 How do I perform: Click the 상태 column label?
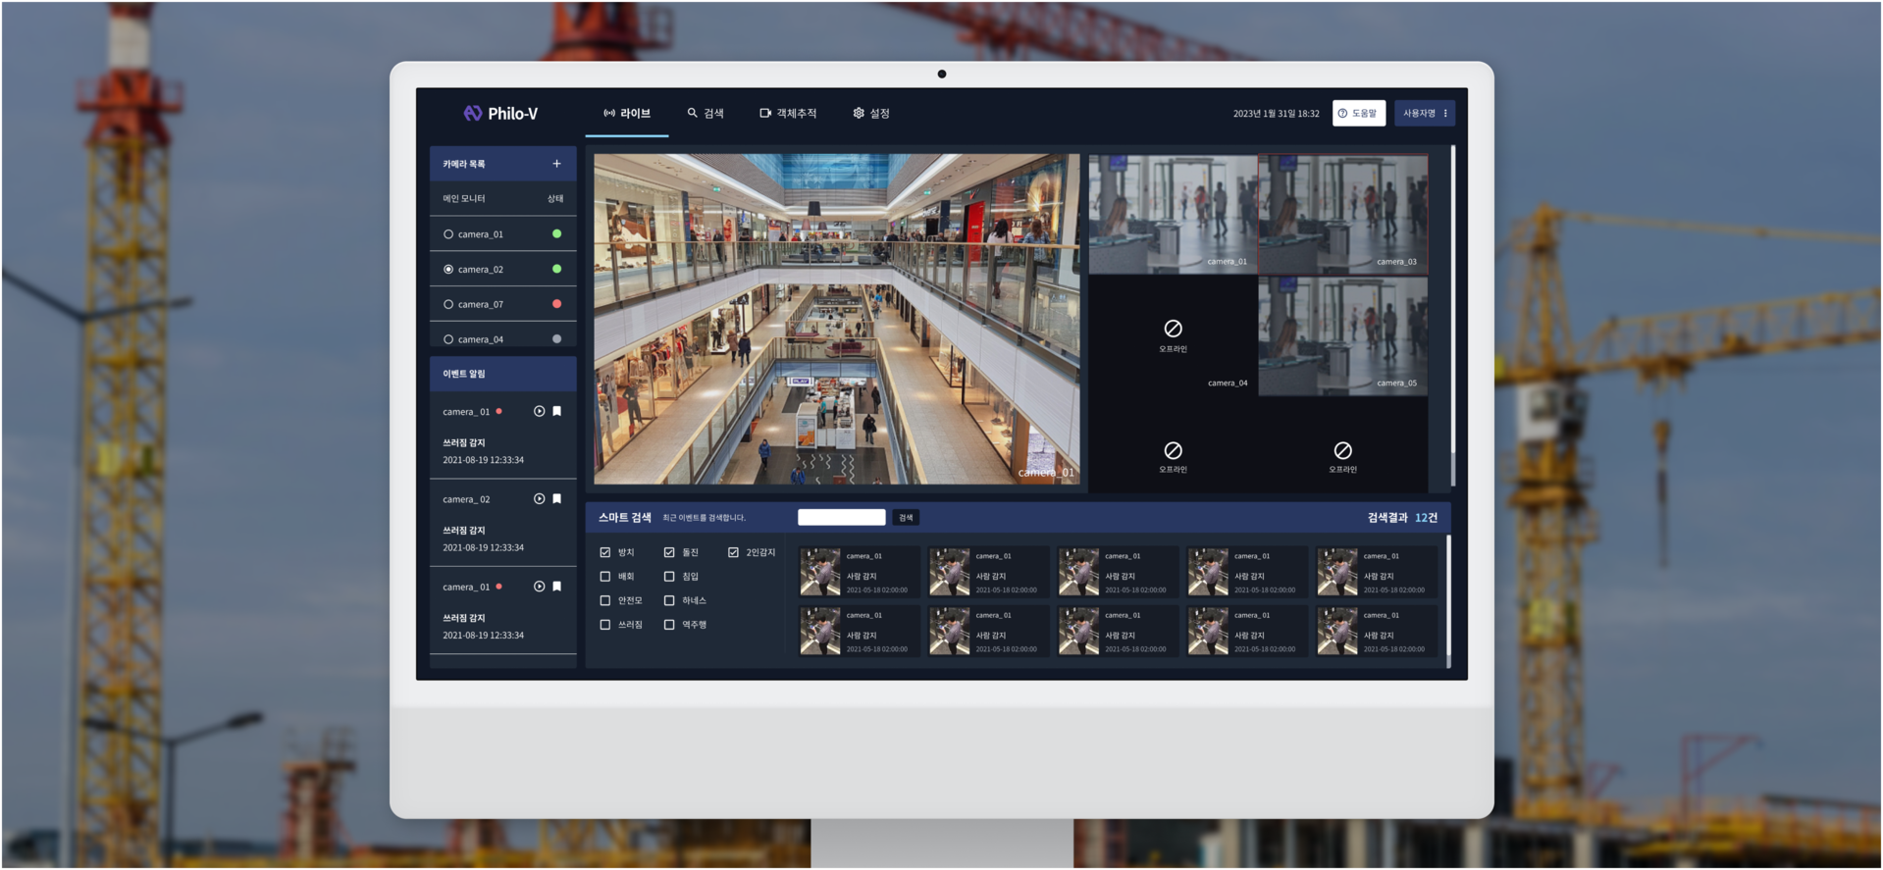(x=555, y=199)
